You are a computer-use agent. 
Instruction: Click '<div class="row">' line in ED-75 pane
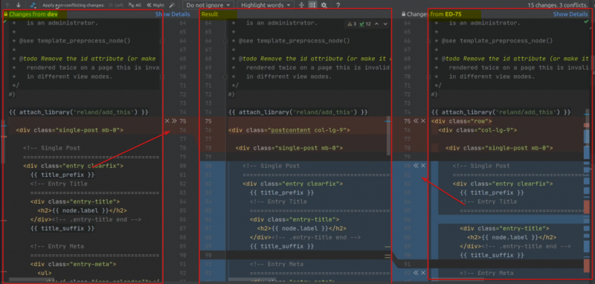[461, 121]
